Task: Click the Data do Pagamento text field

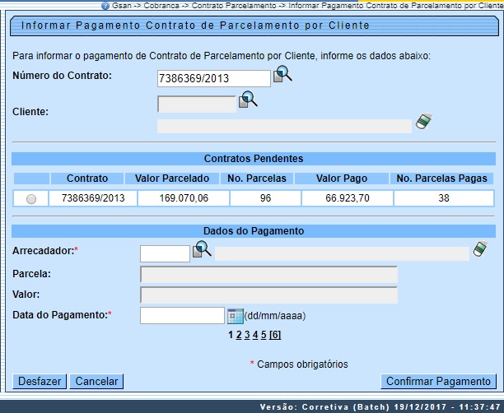Action: pos(182,316)
